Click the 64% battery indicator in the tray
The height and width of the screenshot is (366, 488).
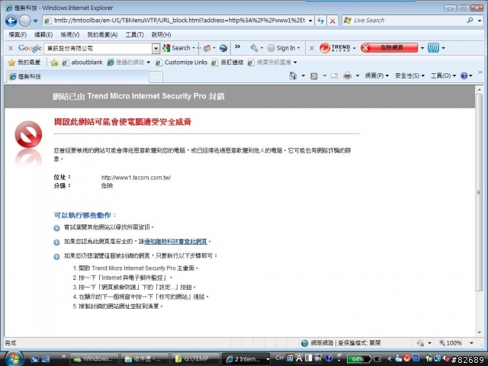coord(358,359)
